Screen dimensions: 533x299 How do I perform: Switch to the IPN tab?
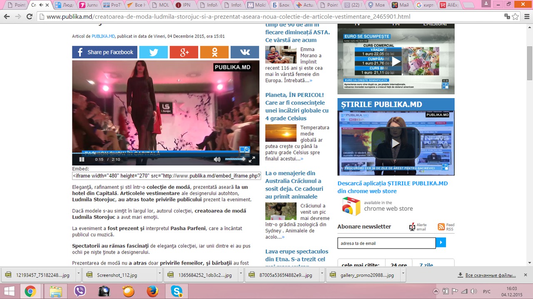pyautogui.click(x=184, y=5)
